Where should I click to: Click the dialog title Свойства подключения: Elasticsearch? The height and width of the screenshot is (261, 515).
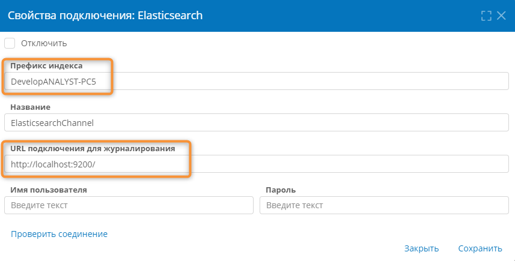[105, 16]
